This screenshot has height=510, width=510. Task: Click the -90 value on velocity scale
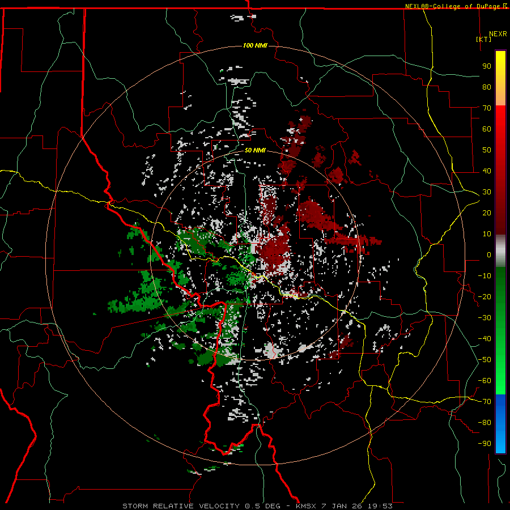point(484,444)
